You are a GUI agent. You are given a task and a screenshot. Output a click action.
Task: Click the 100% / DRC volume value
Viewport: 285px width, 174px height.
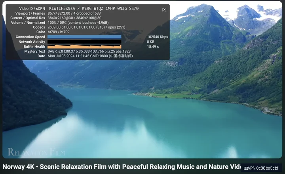click(78, 23)
